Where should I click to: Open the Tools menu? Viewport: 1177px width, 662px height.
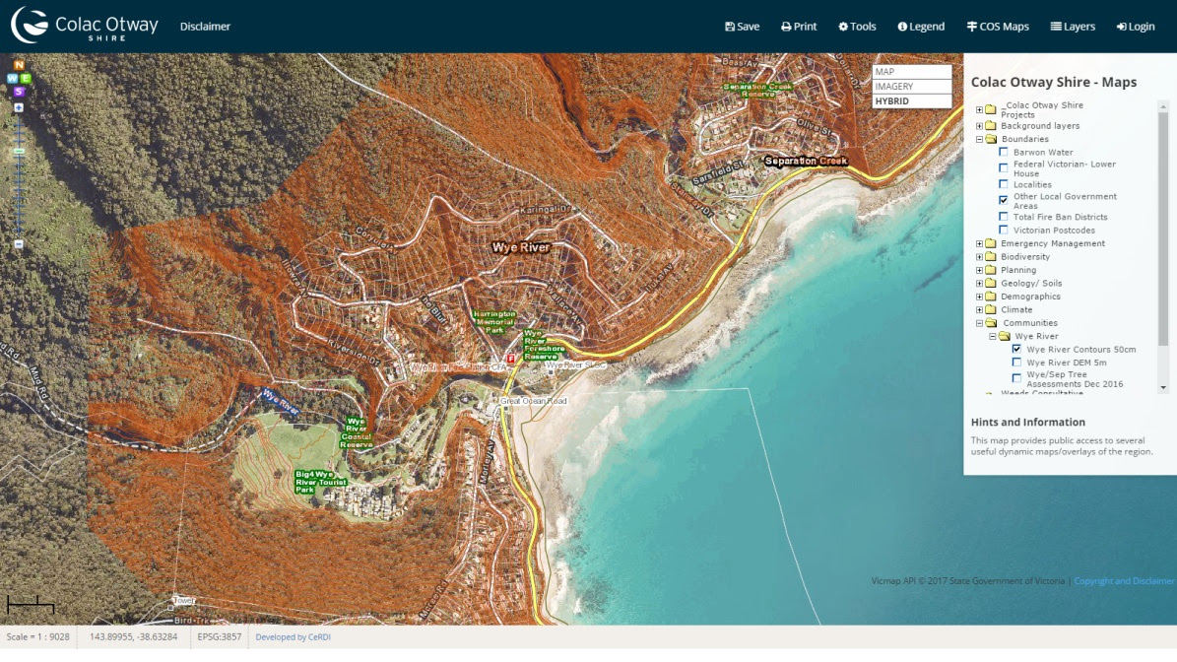857,27
